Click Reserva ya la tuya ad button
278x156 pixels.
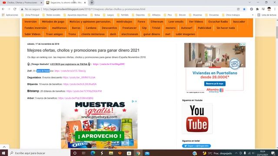coord(215,84)
